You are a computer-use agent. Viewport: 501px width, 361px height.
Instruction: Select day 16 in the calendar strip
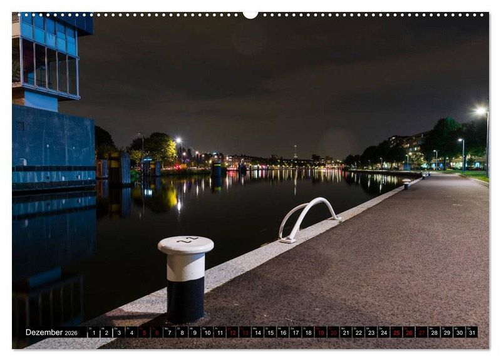(283, 332)
